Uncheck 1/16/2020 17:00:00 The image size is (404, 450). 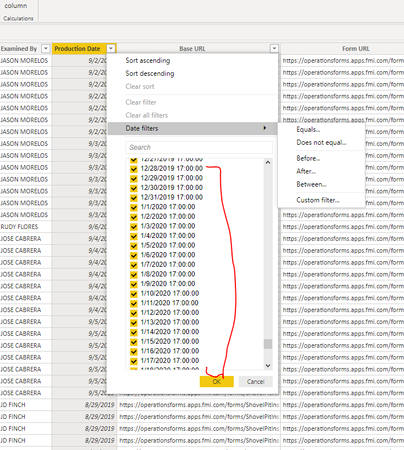(134, 352)
